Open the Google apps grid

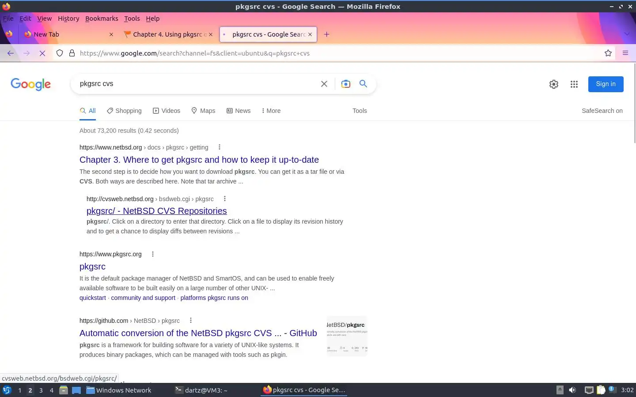[574, 84]
